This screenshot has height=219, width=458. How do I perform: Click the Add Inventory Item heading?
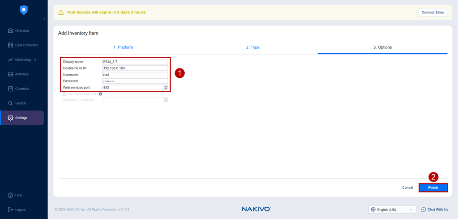(x=78, y=33)
